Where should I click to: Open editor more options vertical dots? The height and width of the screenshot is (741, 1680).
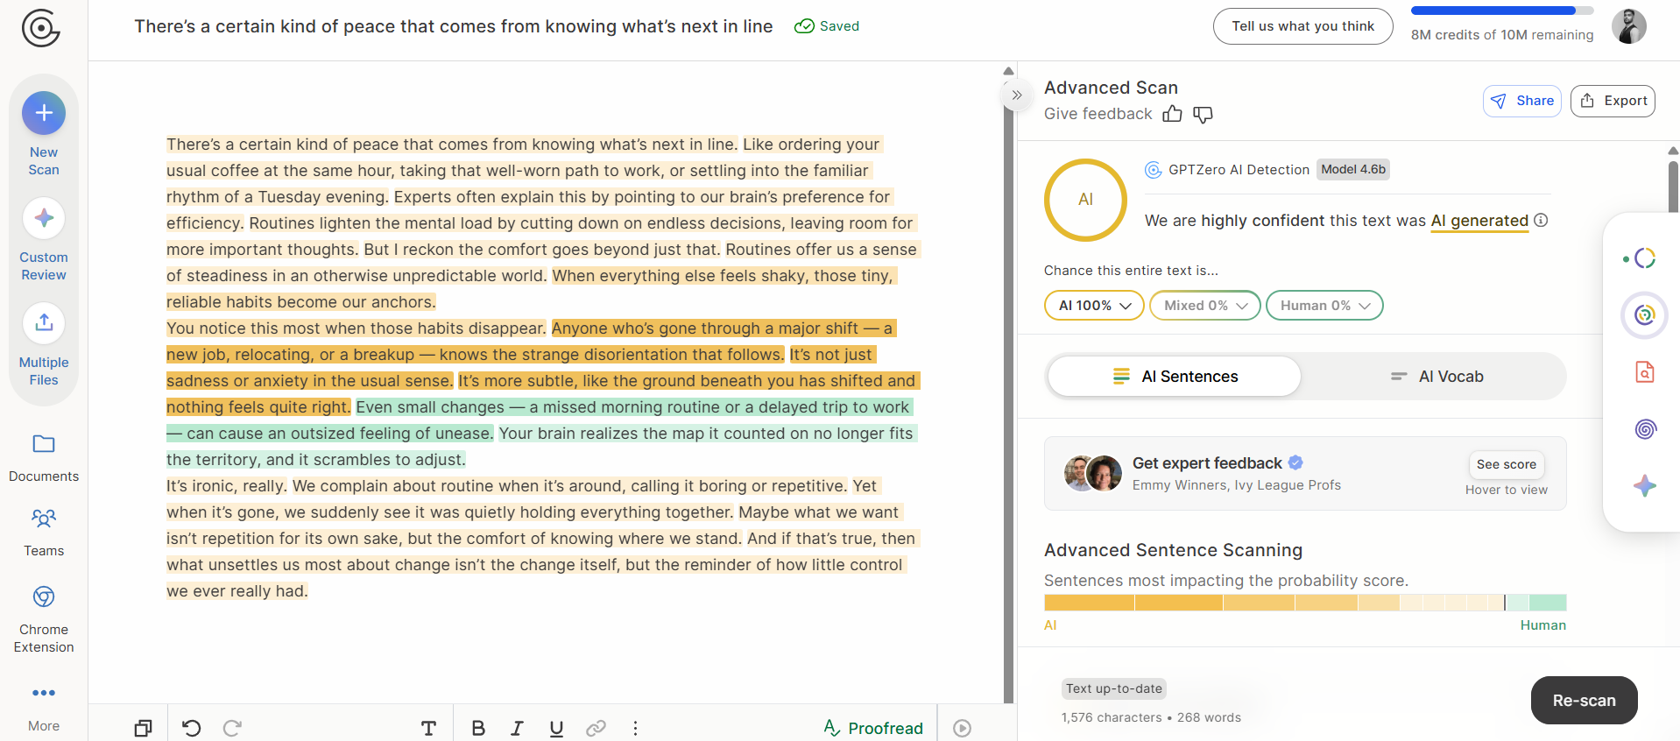[x=635, y=728]
